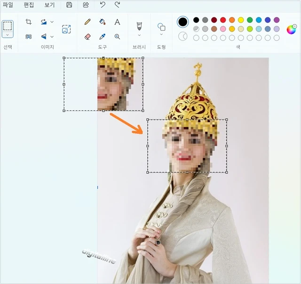Screen dimensions: 301x284
Task: Click the Shapes icon
Action: (x=161, y=27)
